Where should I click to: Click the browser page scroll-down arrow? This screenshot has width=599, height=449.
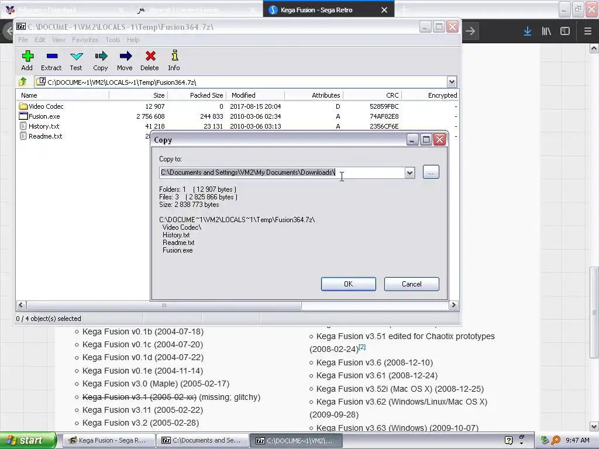[594, 426]
